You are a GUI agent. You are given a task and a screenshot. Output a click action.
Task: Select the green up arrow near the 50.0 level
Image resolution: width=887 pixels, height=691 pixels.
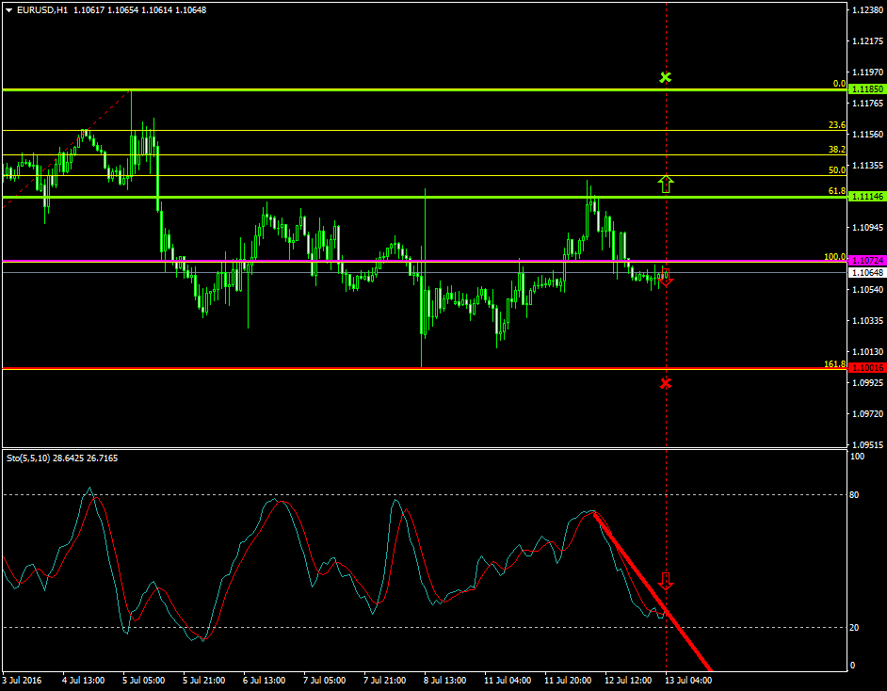tap(666, 184)
